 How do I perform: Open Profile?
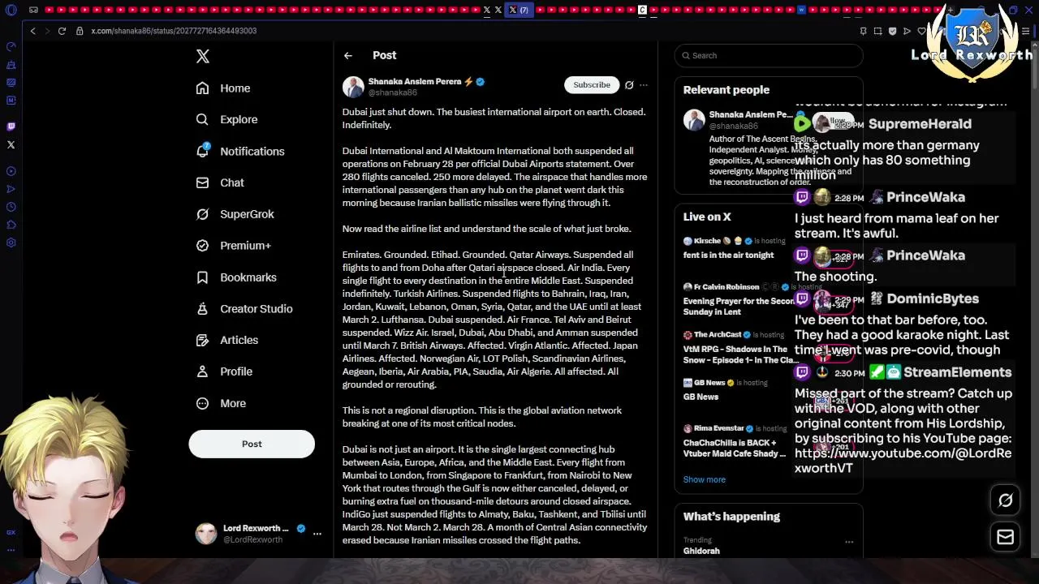click(225, 371)
